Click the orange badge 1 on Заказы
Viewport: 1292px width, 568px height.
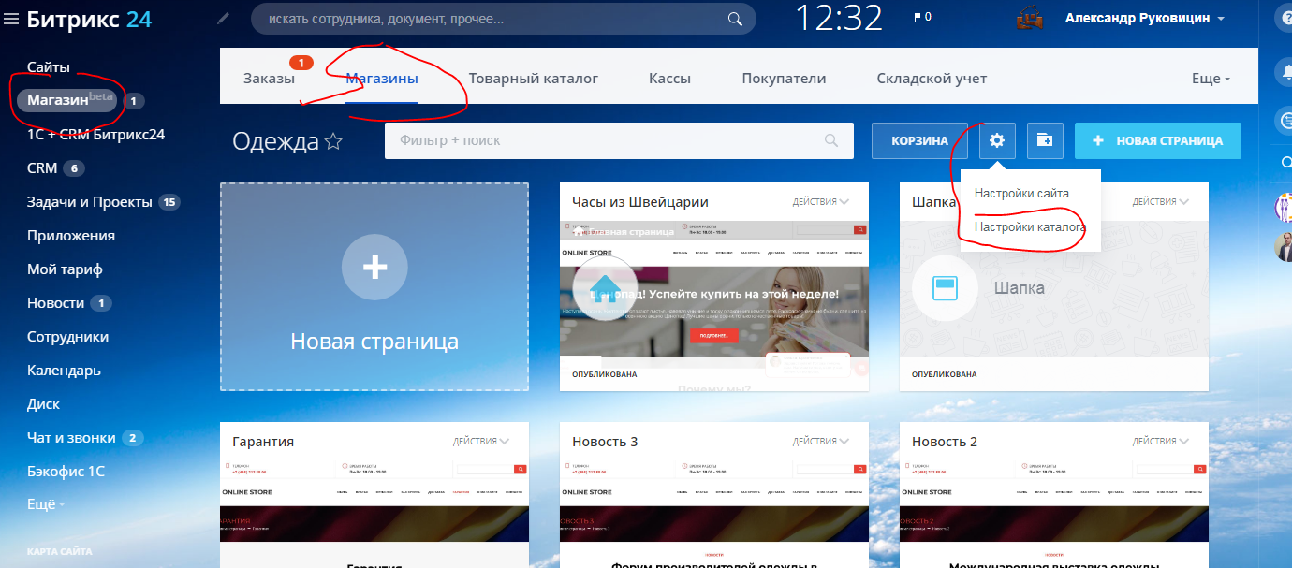pos(301,63)
